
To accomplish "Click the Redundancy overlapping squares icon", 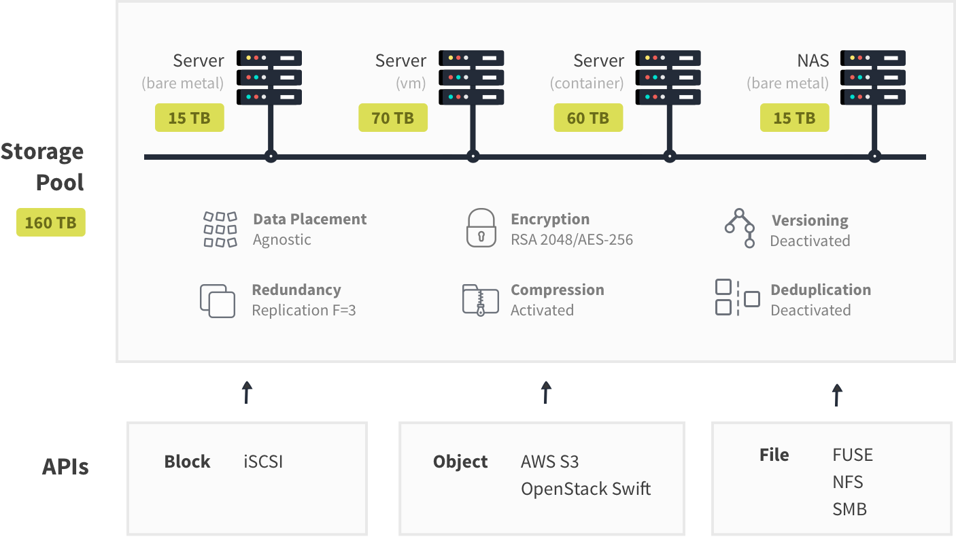I will click(218, 300).
